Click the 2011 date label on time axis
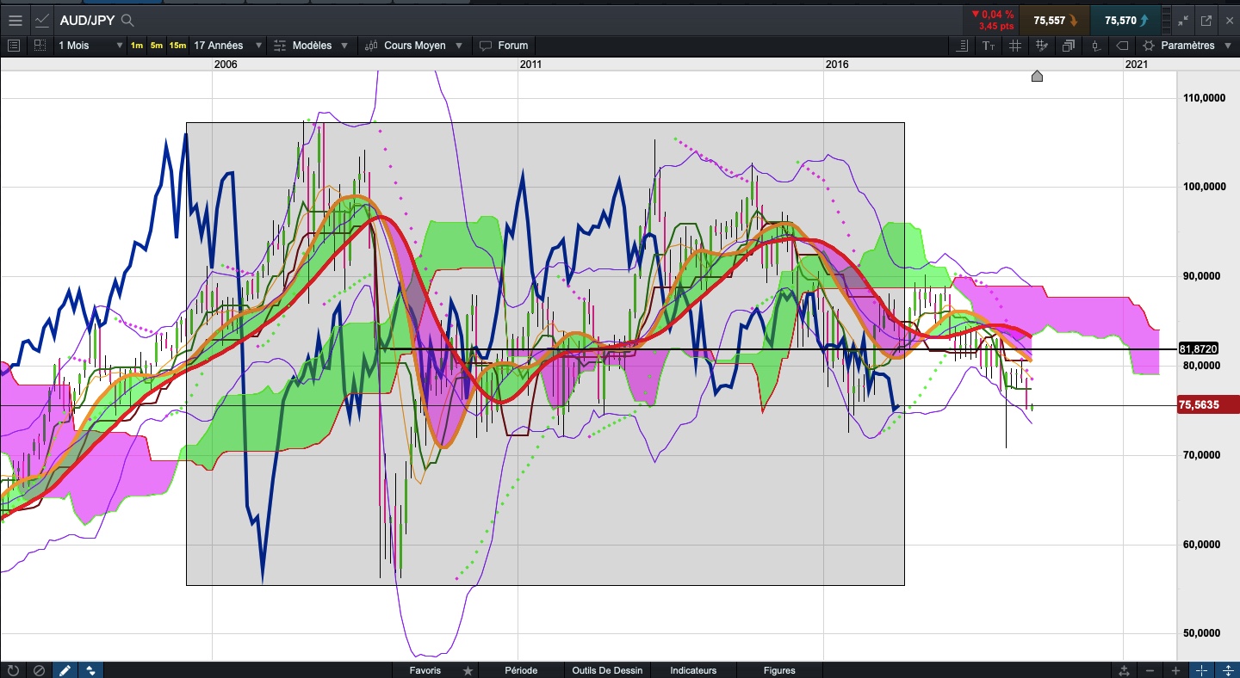Image resolution: width=1240 pixels, height=678 pixels. (531, 64)
